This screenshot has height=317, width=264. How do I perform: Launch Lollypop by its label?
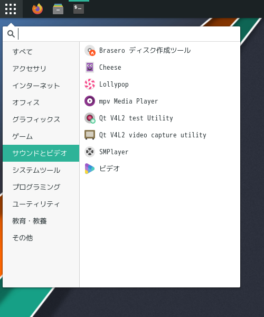click(114, 85)
